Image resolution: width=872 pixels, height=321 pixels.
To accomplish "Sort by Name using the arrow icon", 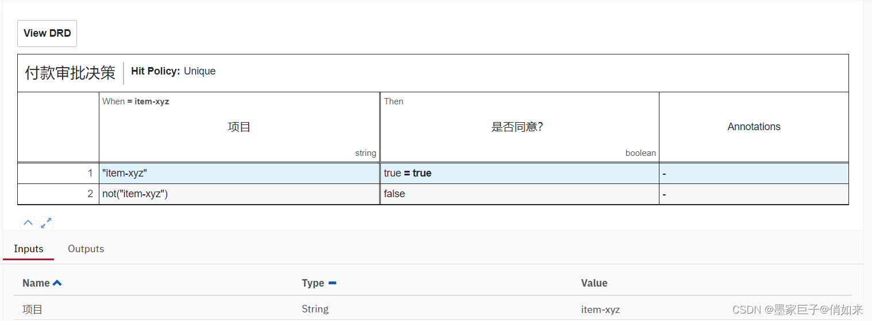I will (57, 283).
